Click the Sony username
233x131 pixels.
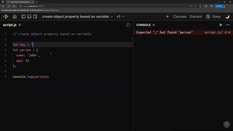coord(216,17)
